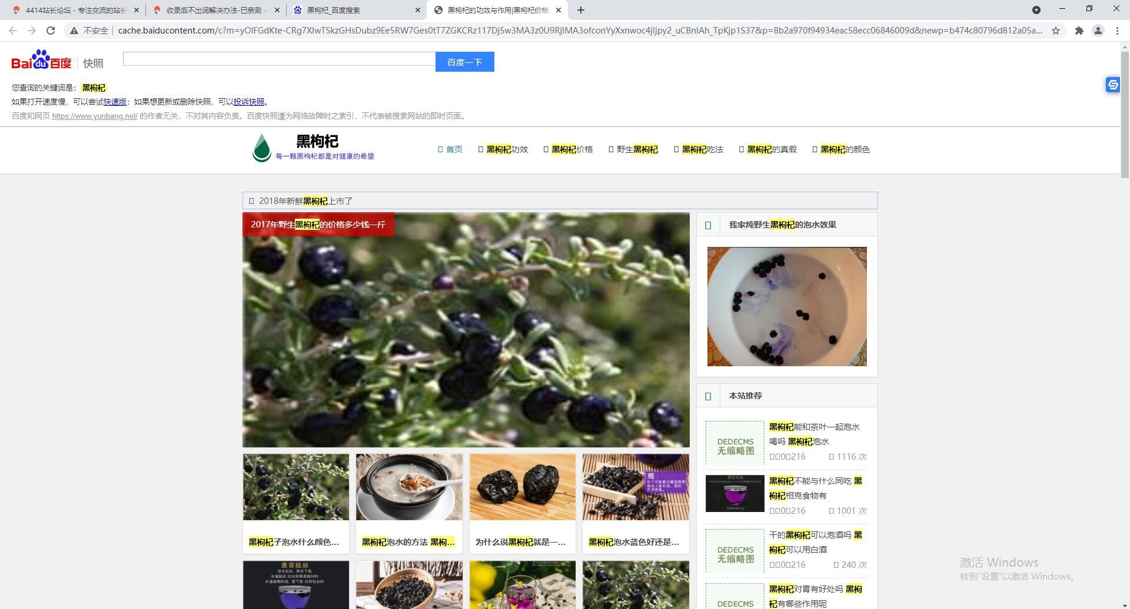The image size is (1130, 609).
Task: Click the 黑枸杞泡水蓝色好还是 title
Action: [633, 542]
